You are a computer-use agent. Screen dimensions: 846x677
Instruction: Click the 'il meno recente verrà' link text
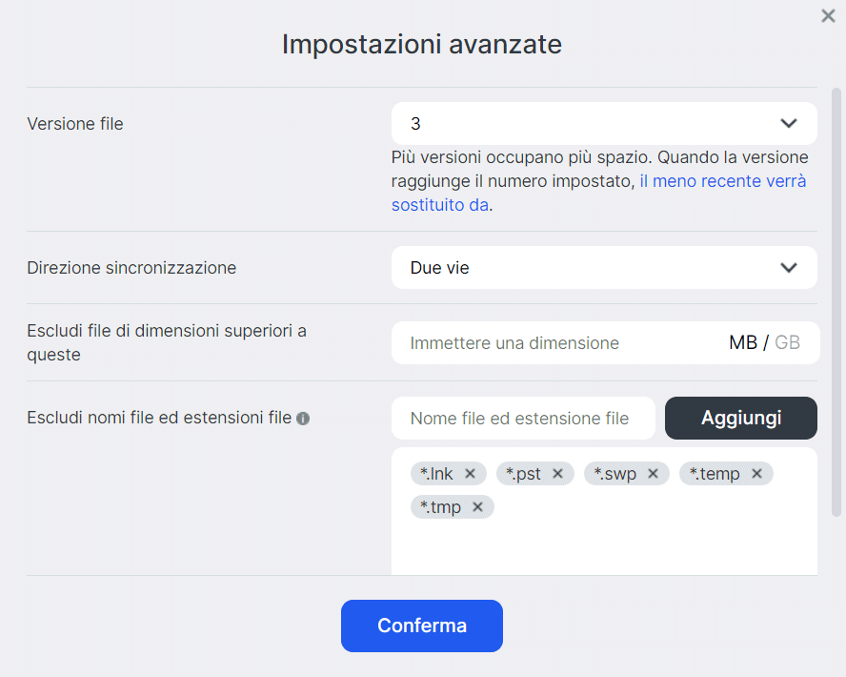tap(723, 181)
